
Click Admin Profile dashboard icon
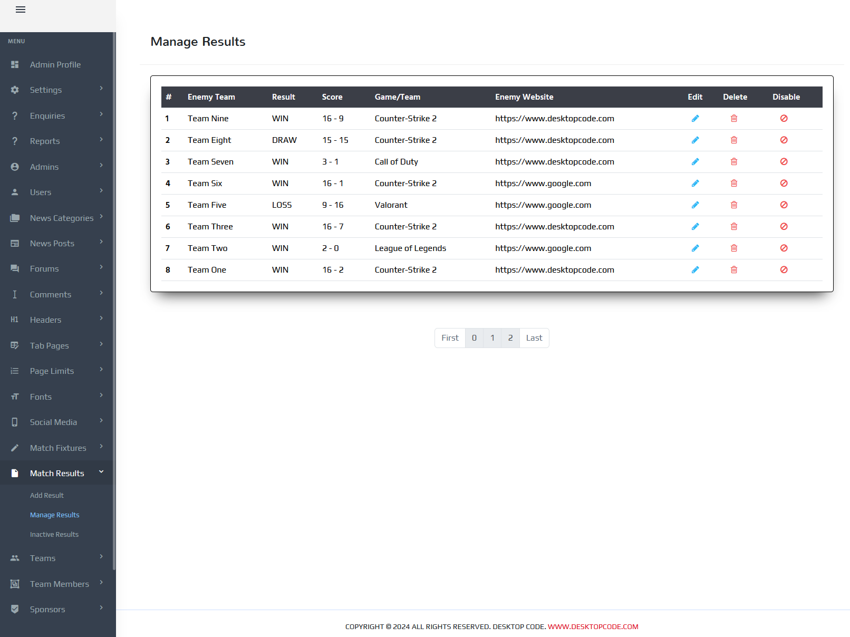(15, 64)
